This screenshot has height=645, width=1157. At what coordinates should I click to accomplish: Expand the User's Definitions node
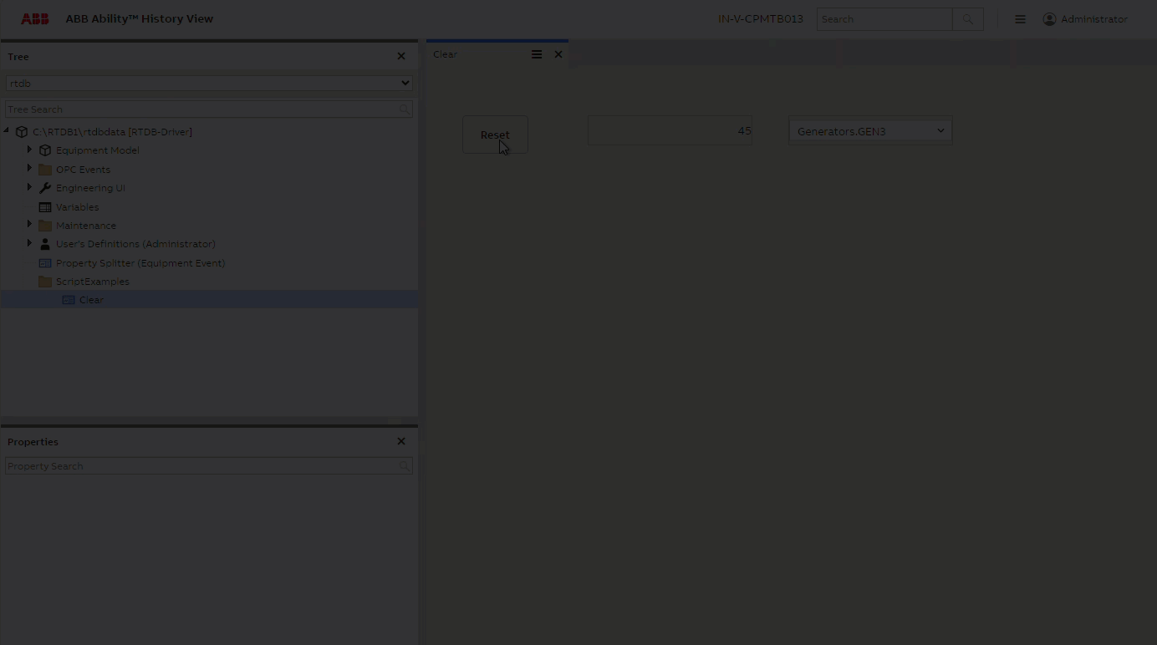pos(29,243)
